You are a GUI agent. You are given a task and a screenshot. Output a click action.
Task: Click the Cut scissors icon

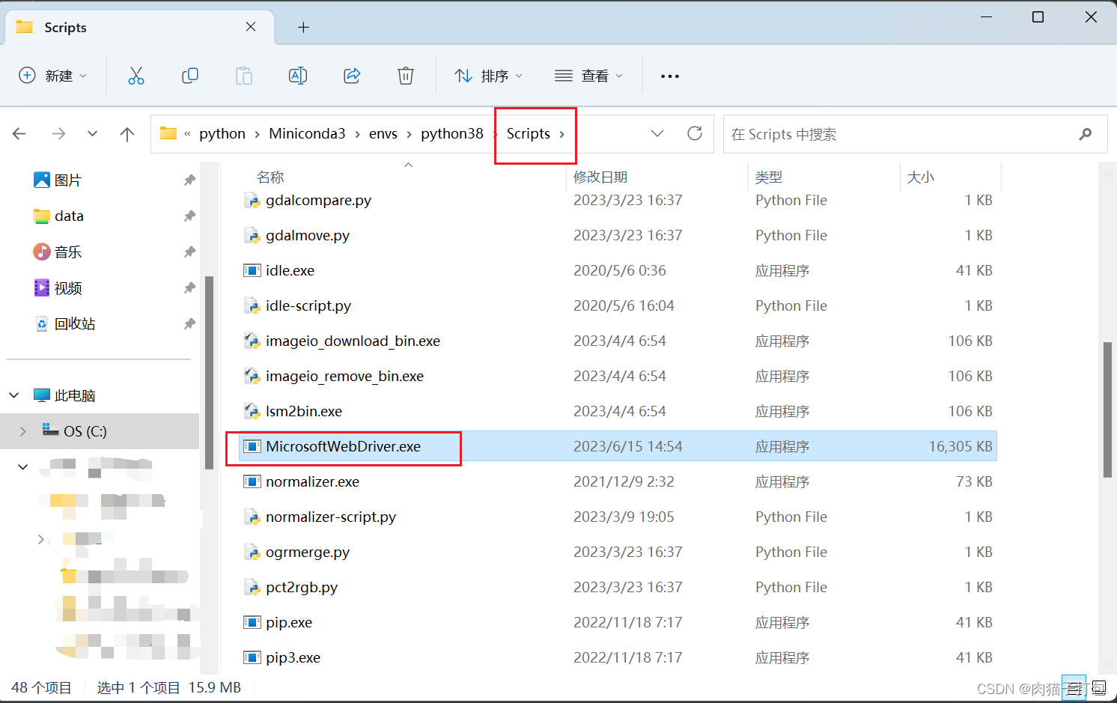click(136, 76)
